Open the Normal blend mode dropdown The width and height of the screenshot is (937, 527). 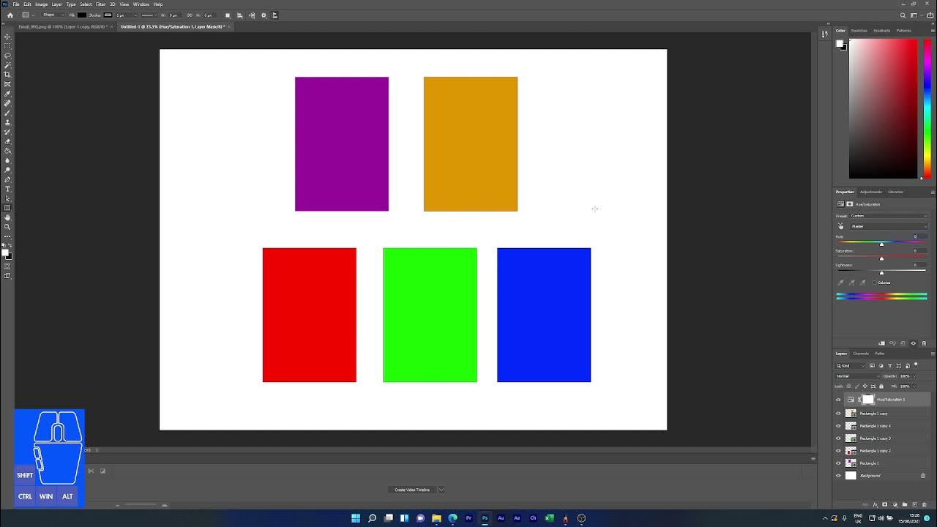pos(858,376)
